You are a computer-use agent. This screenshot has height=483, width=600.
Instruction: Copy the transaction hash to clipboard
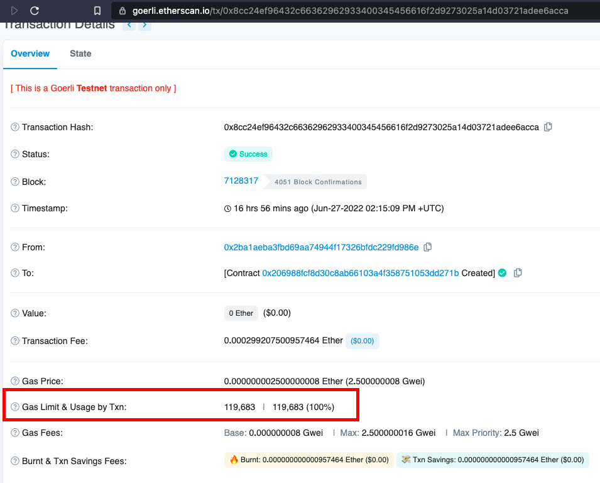pos(548,127)
